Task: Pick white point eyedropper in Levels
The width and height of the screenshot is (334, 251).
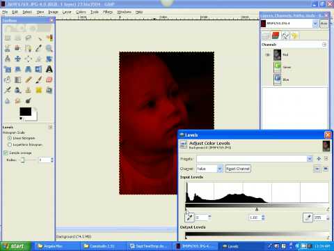Action: point(308,218)
